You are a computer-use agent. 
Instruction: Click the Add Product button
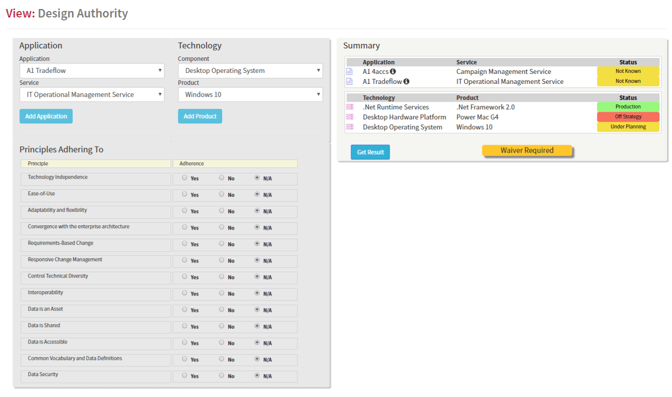[200, 116]
